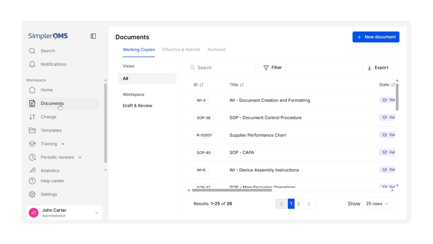Click the SimplerQMS logo
This screenshot has height=244, width=433.
[48, 36]
